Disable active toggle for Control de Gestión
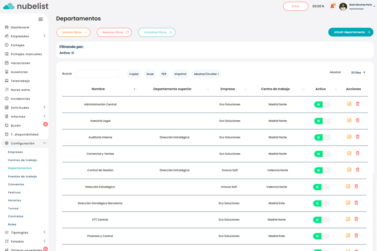Screen dimensions: 377x251 [x=322, y=171]
